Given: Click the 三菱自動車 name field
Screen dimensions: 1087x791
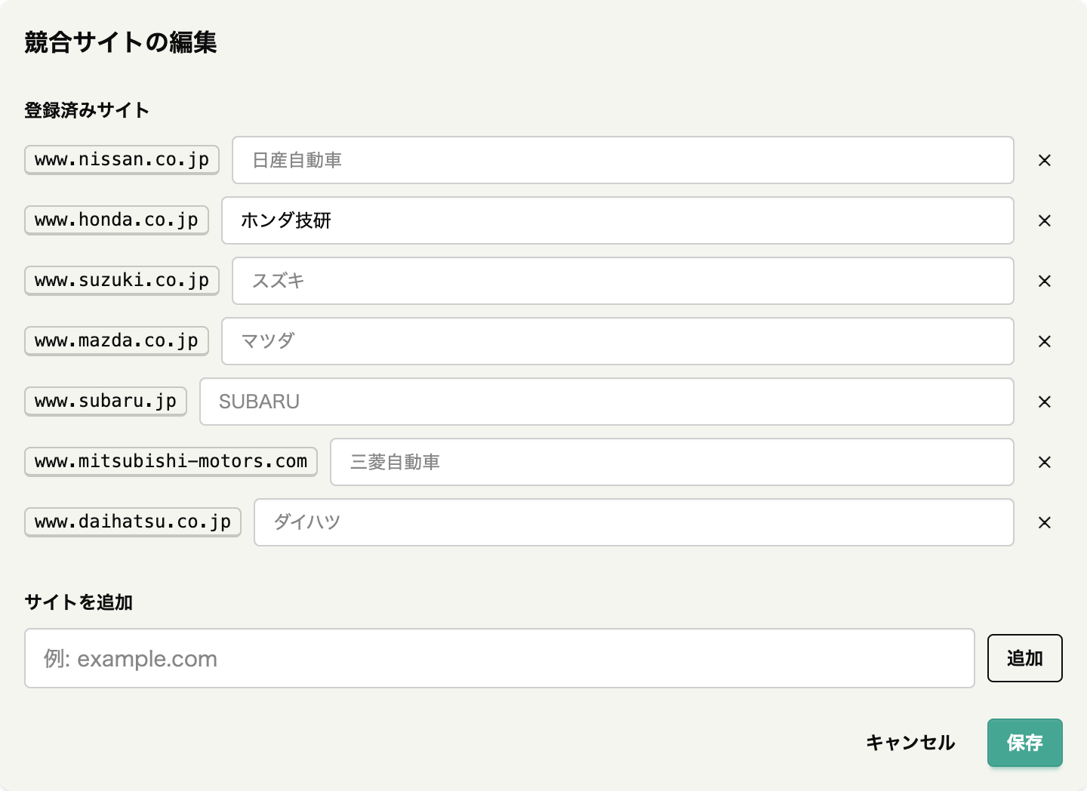Looking at the screenshot, I should click(672, 462).
